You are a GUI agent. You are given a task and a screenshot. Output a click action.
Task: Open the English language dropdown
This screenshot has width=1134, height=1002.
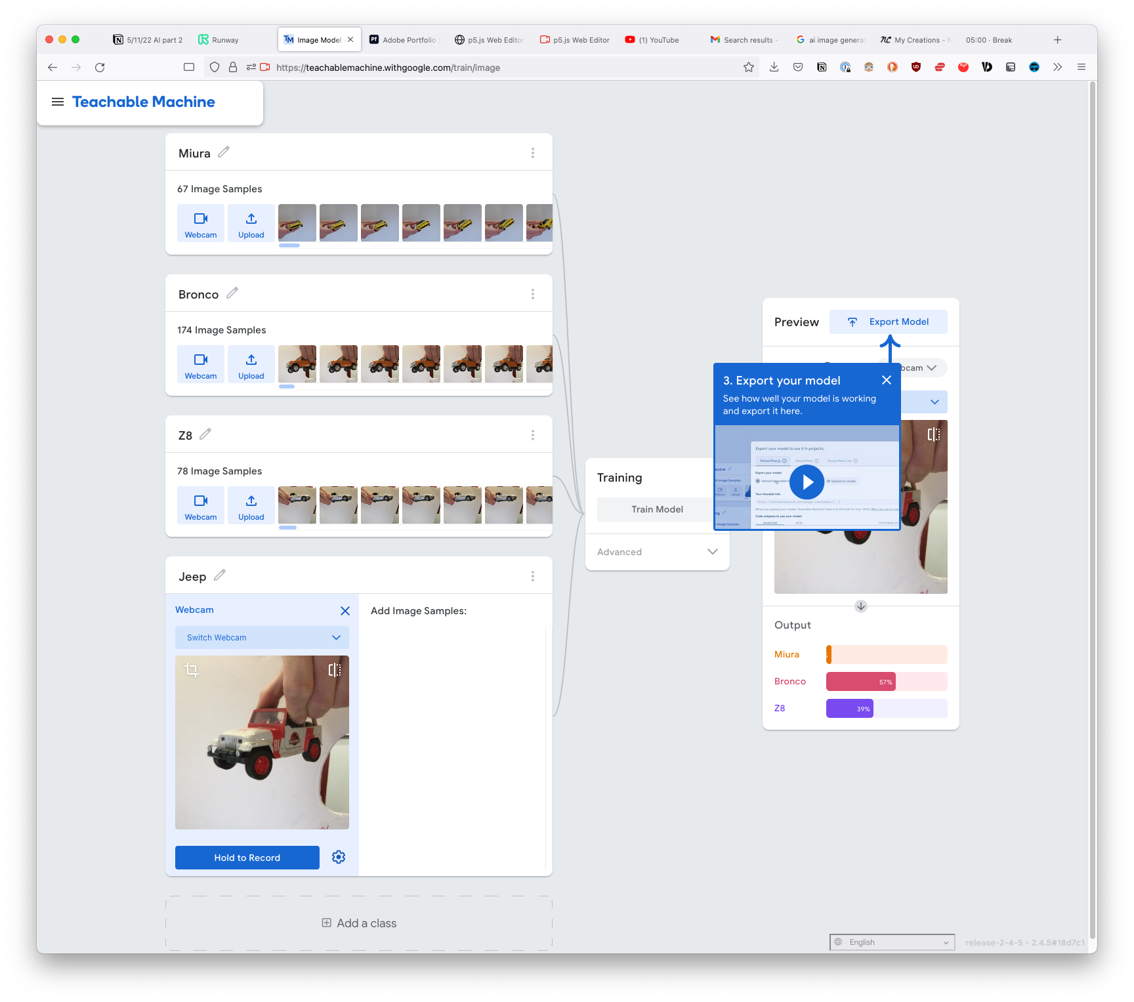892,942
